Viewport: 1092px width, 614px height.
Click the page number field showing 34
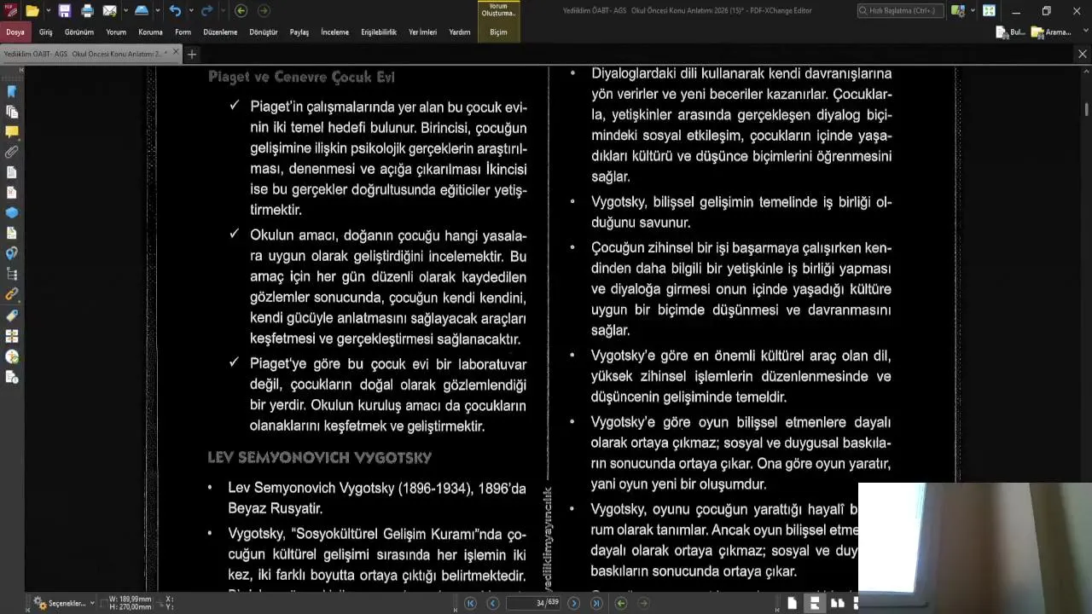533,603
